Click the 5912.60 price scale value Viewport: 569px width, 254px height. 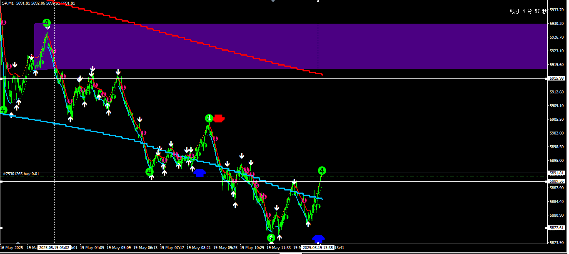click(557, 92)
